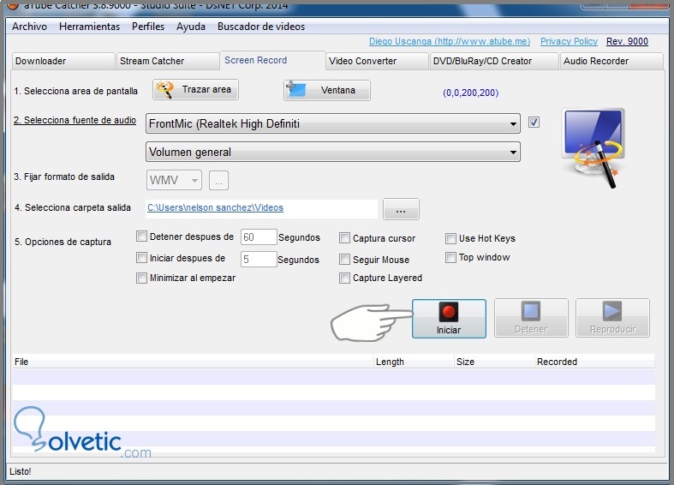Click the Trazar area button
674x485 pixels.
pyautogui.click(x=195, y=90)
